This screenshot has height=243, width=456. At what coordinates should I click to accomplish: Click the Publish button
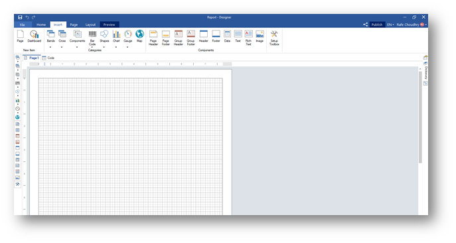click(x=377, y=25)
